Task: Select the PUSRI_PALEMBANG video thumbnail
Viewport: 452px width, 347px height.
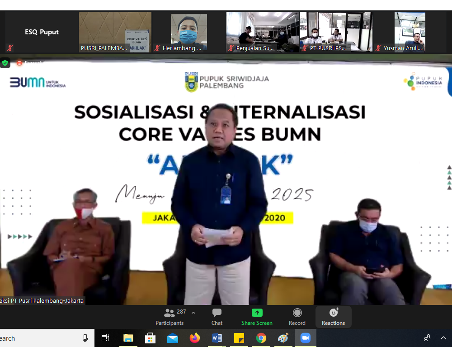Action: [115, 32]
